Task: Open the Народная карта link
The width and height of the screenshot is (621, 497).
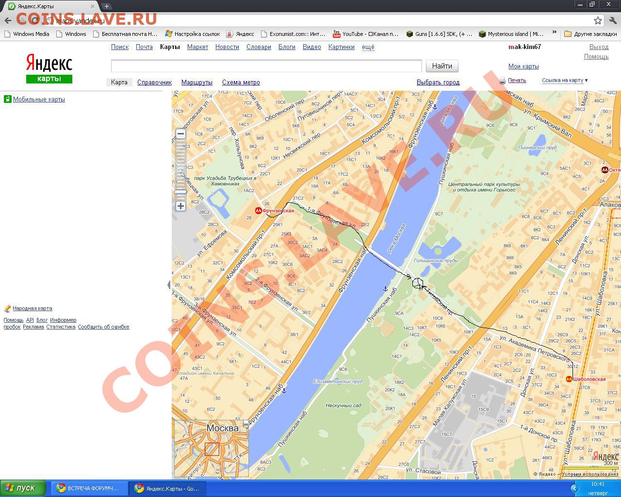Action: (x=33, y=309)
